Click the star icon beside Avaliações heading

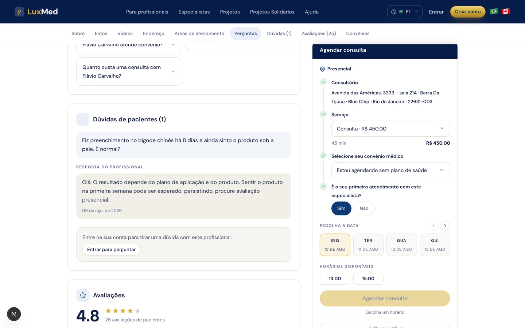[x=83, y=295]
